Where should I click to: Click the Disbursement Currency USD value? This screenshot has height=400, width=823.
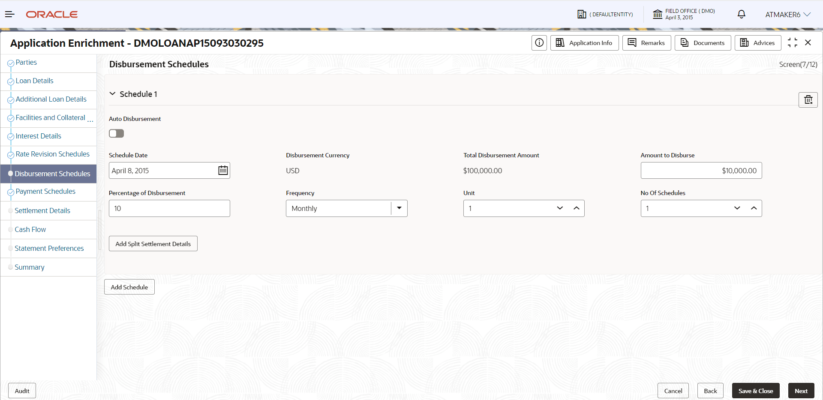(x=293, y=171)
